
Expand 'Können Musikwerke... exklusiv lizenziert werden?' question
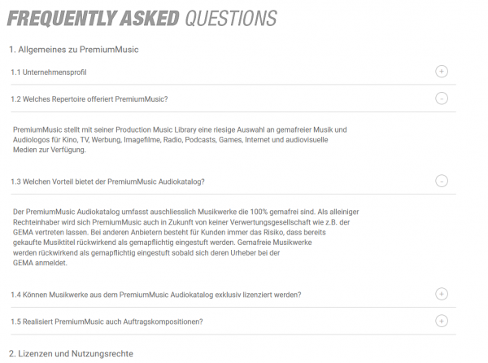pos(156,294)
